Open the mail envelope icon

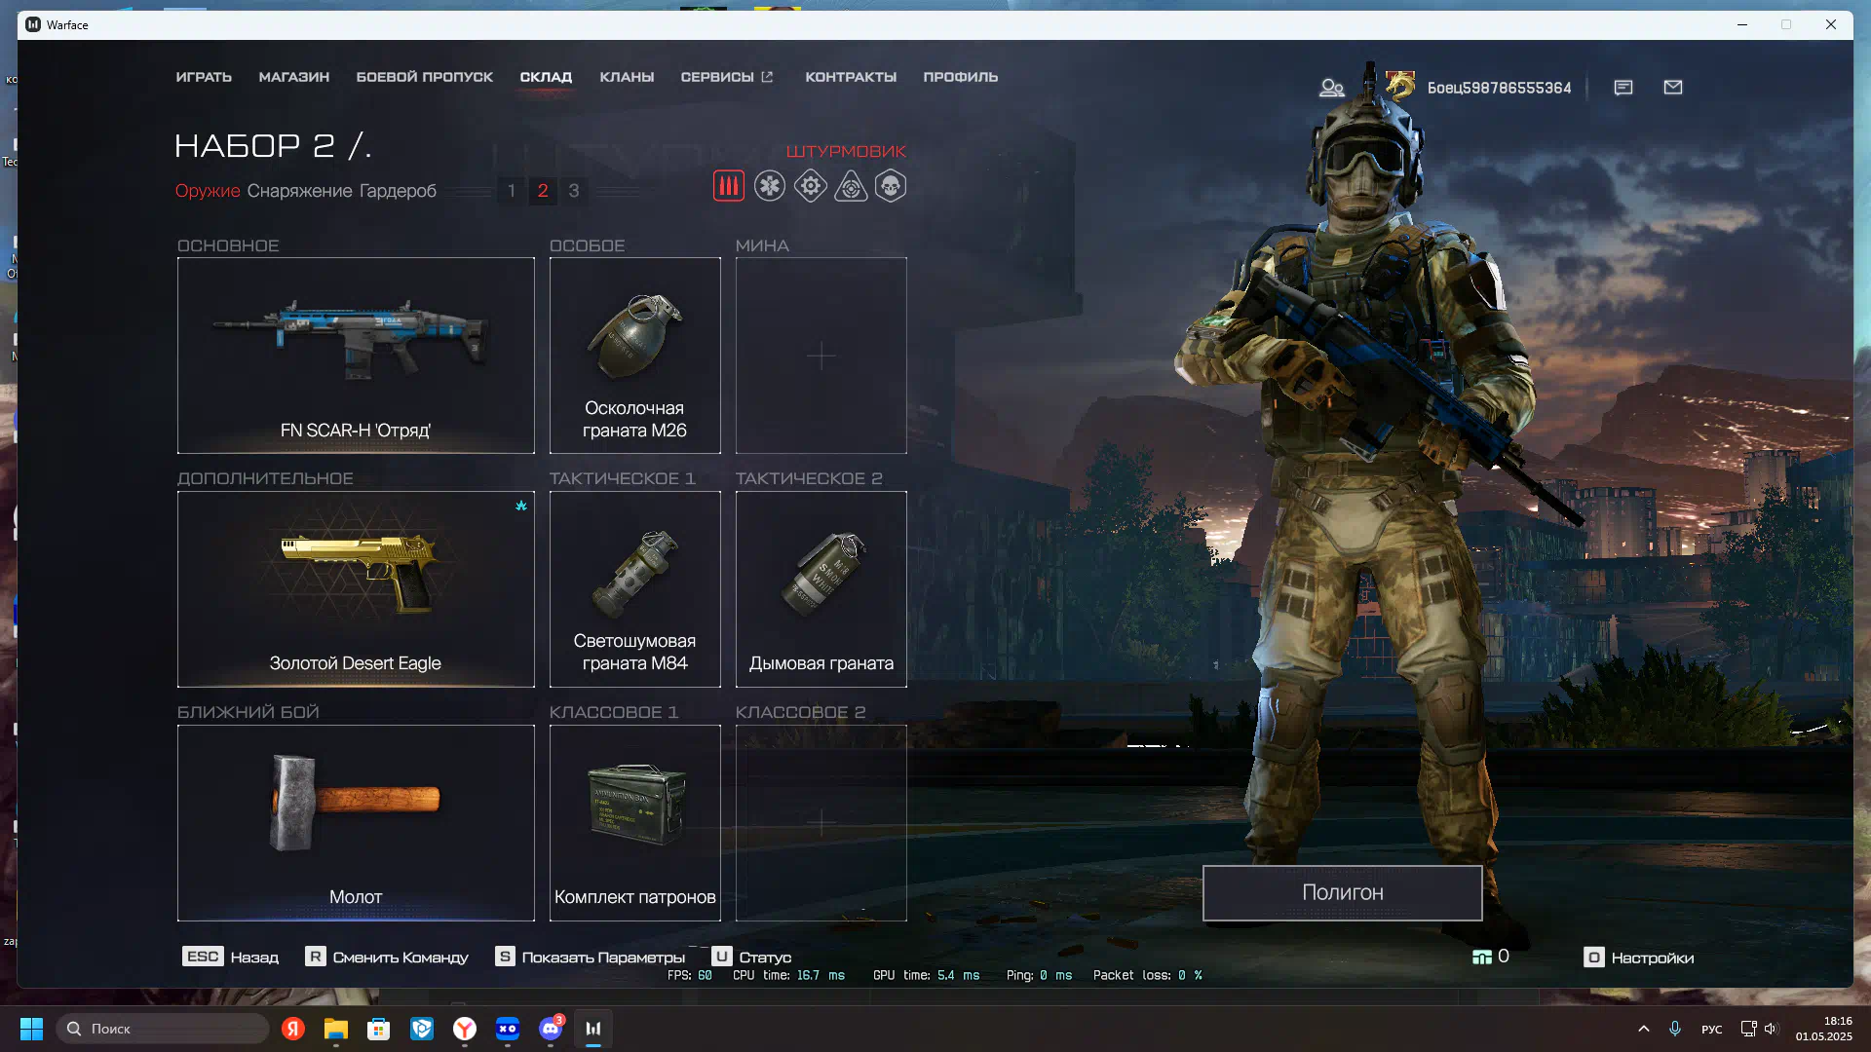(x=1673, y=88)
